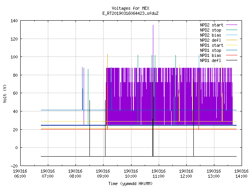This screenshot has width=249, height=187.
Task: Click the 190316 13:00 time tick label
Action: [214, 174]
